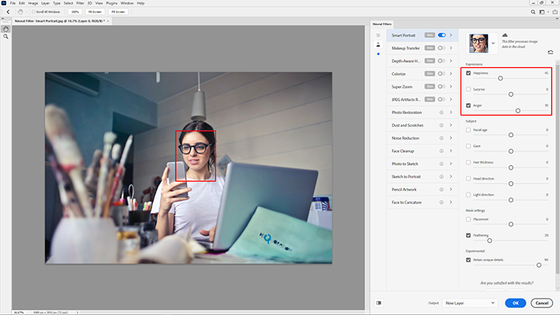Uncheck the Happiness checkbox
Viewport: 560px width, 315px height.
[x=468, y=73]
